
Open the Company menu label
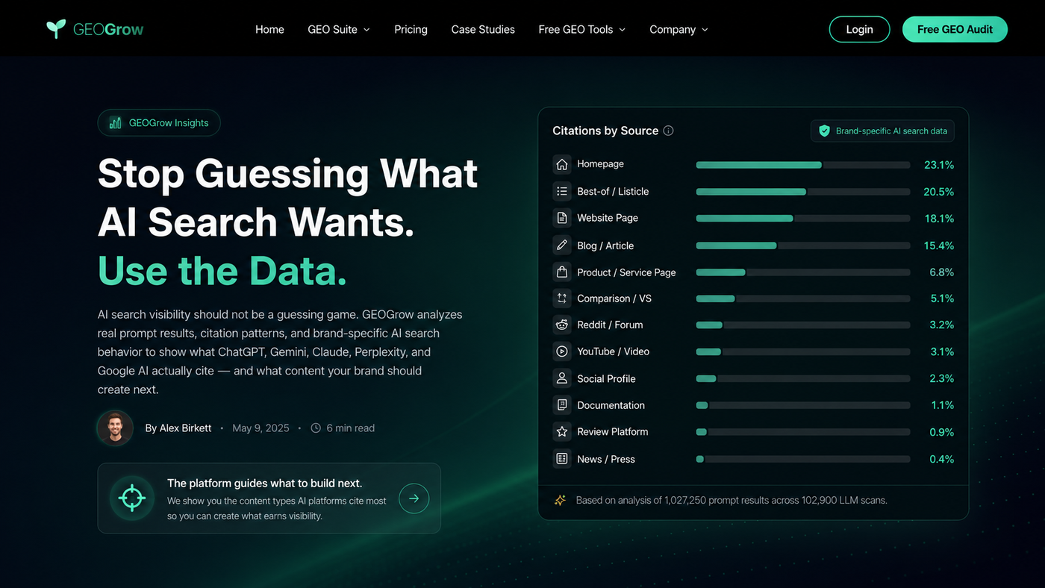tap(673, 30)
